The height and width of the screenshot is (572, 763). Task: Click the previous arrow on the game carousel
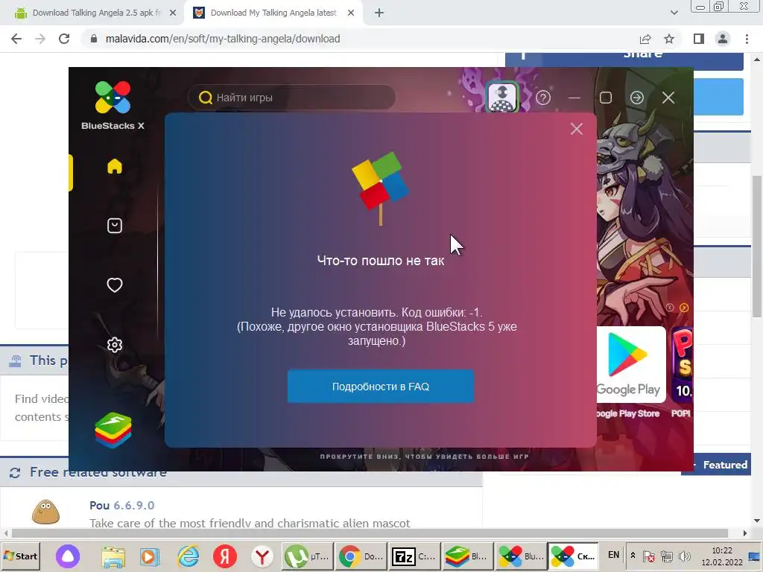coord(670,308)
